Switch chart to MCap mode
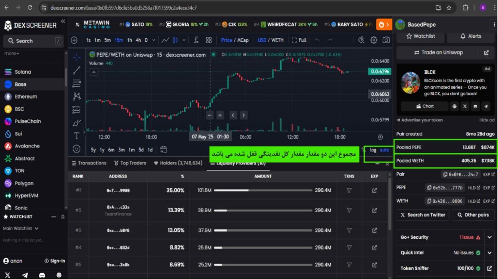498x279 pixels. pos(243,40)
